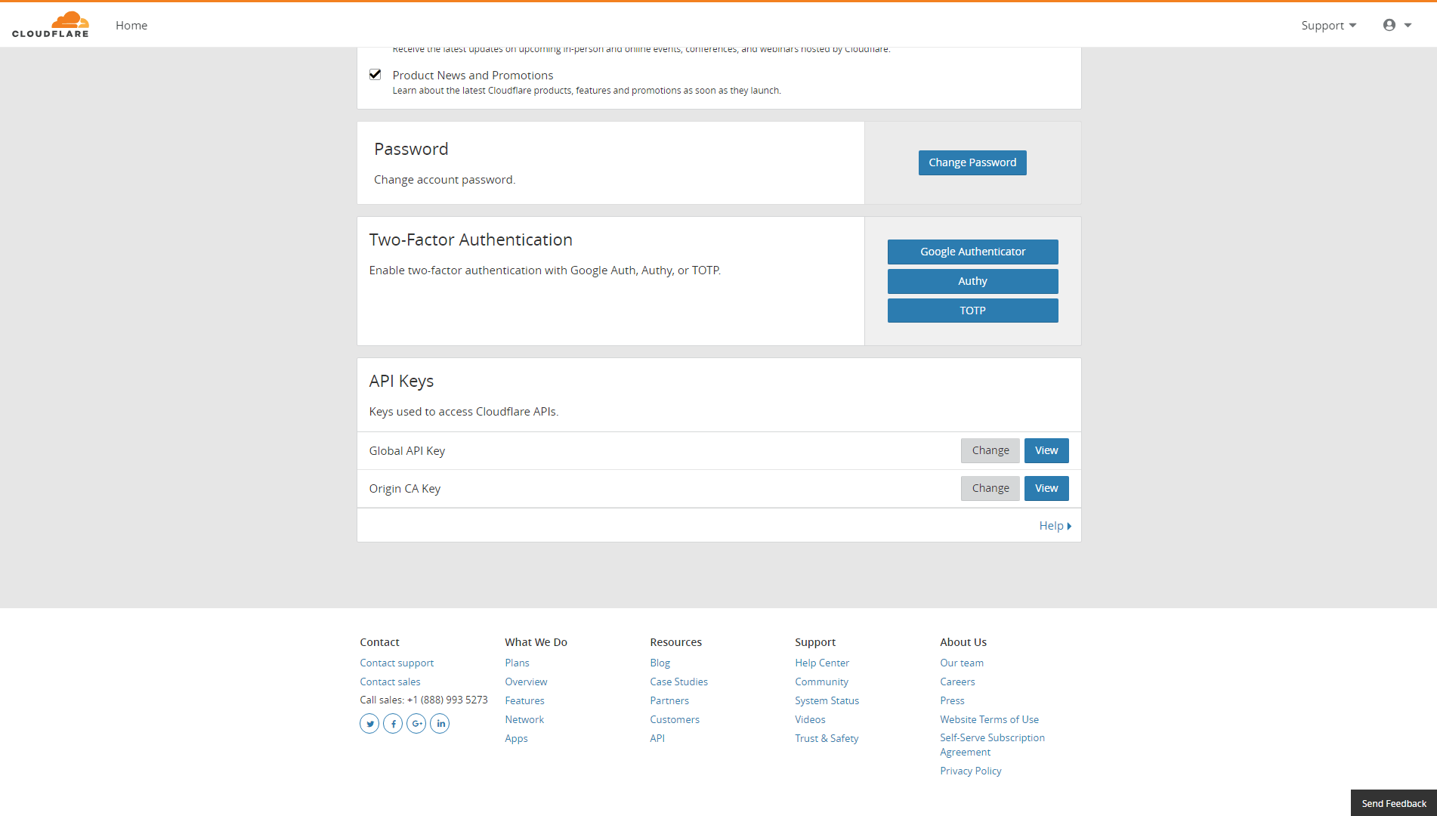Open the Overview footer link
The width and height of the screenshot is (1437, 816).
click(526, 682)
